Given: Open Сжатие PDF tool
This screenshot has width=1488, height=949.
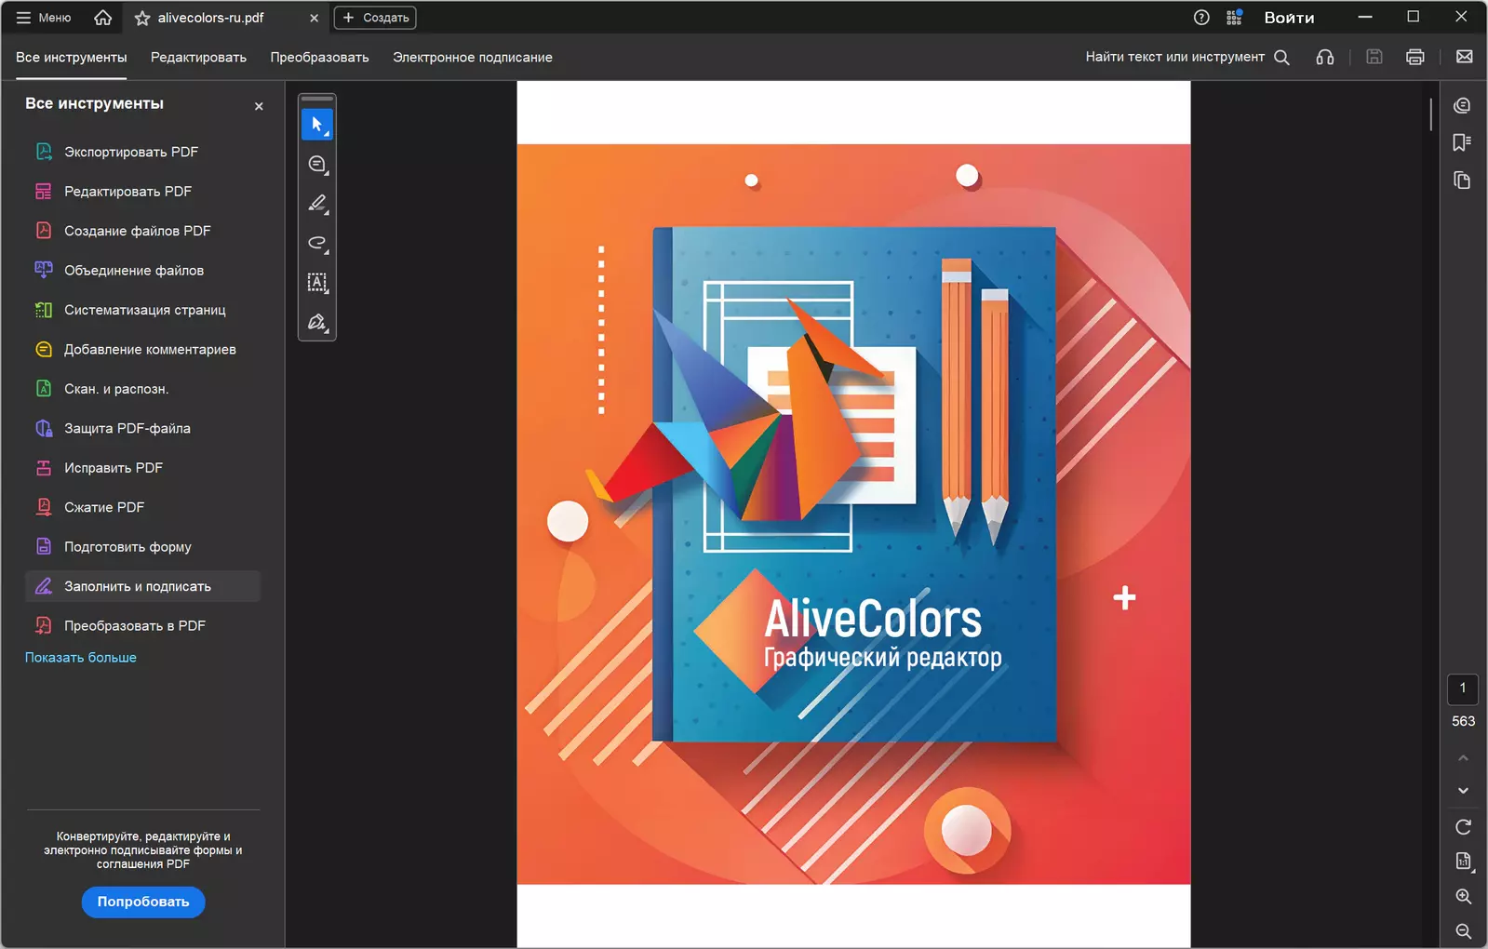Looking at the screenshot, I should tap(142, 508).
